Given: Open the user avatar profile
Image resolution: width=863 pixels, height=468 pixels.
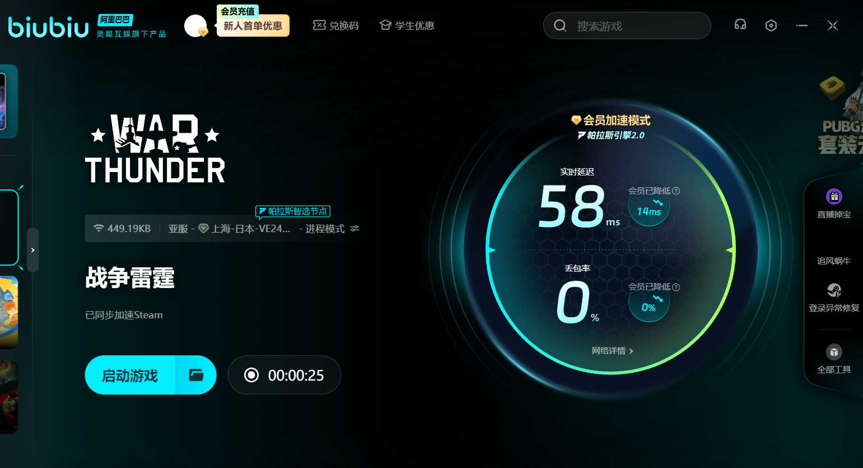Looking at the screenshot, I should 195,26.
